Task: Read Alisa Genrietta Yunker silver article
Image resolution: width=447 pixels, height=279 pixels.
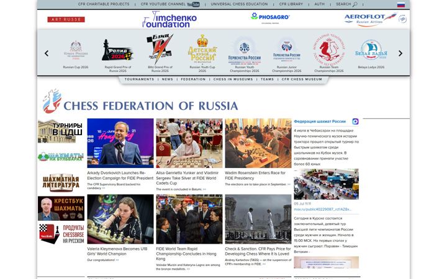Action: pyautogui.click(x=187, y=178)
